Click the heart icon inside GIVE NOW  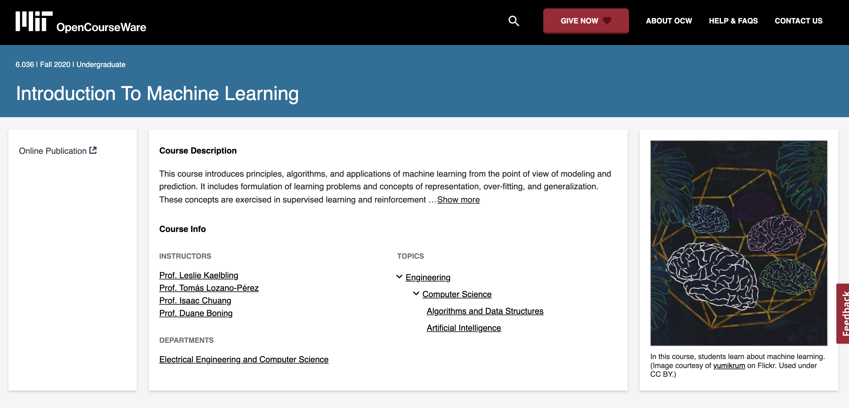pos(607,20)
